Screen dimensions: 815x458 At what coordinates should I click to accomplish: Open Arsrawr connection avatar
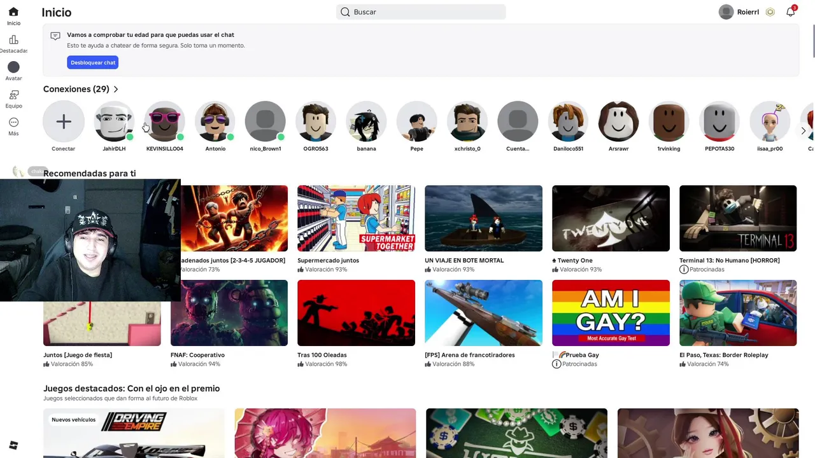point(618,121)
